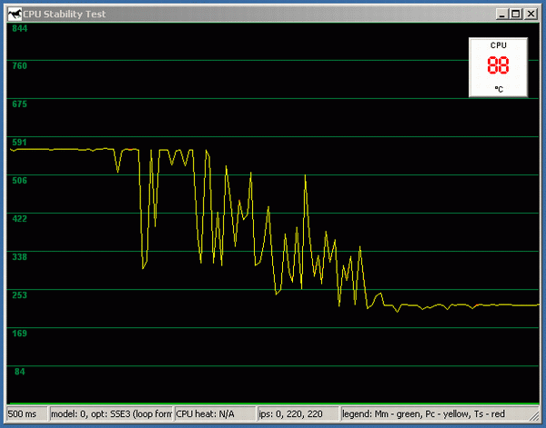The width and height of the screenshot is (546, 428).
Task: Click the 591 axis label
Action: (x=19, y=142)
